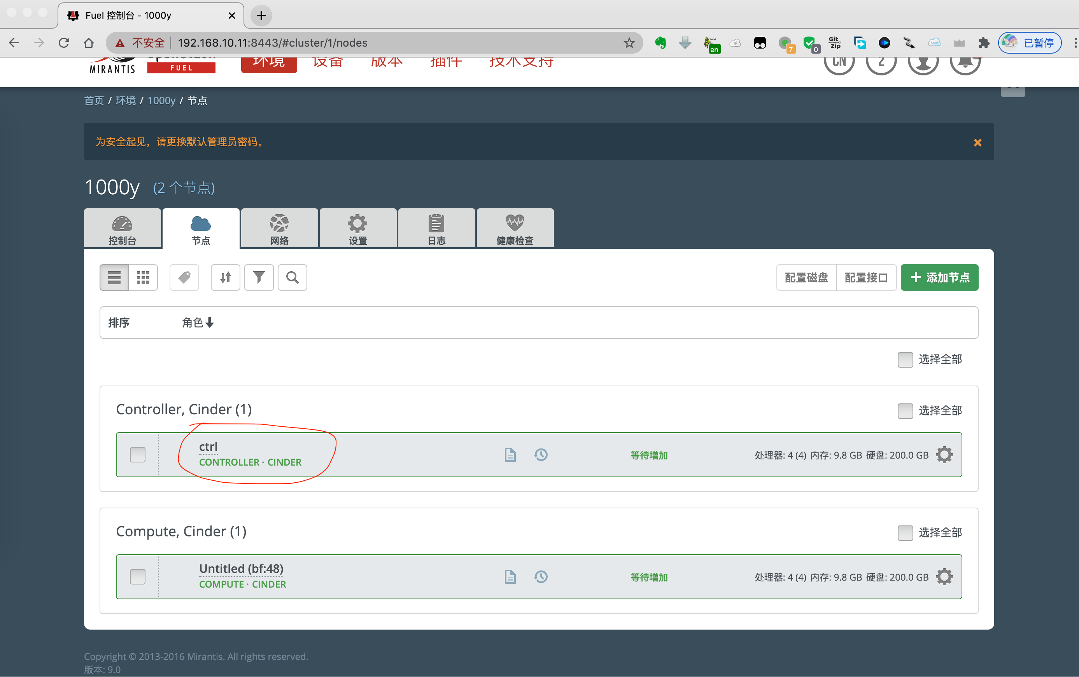Screen dimensions: 1079x677
Task: Check 选择全部 for Compute, Cinder group
Action: 905,533
